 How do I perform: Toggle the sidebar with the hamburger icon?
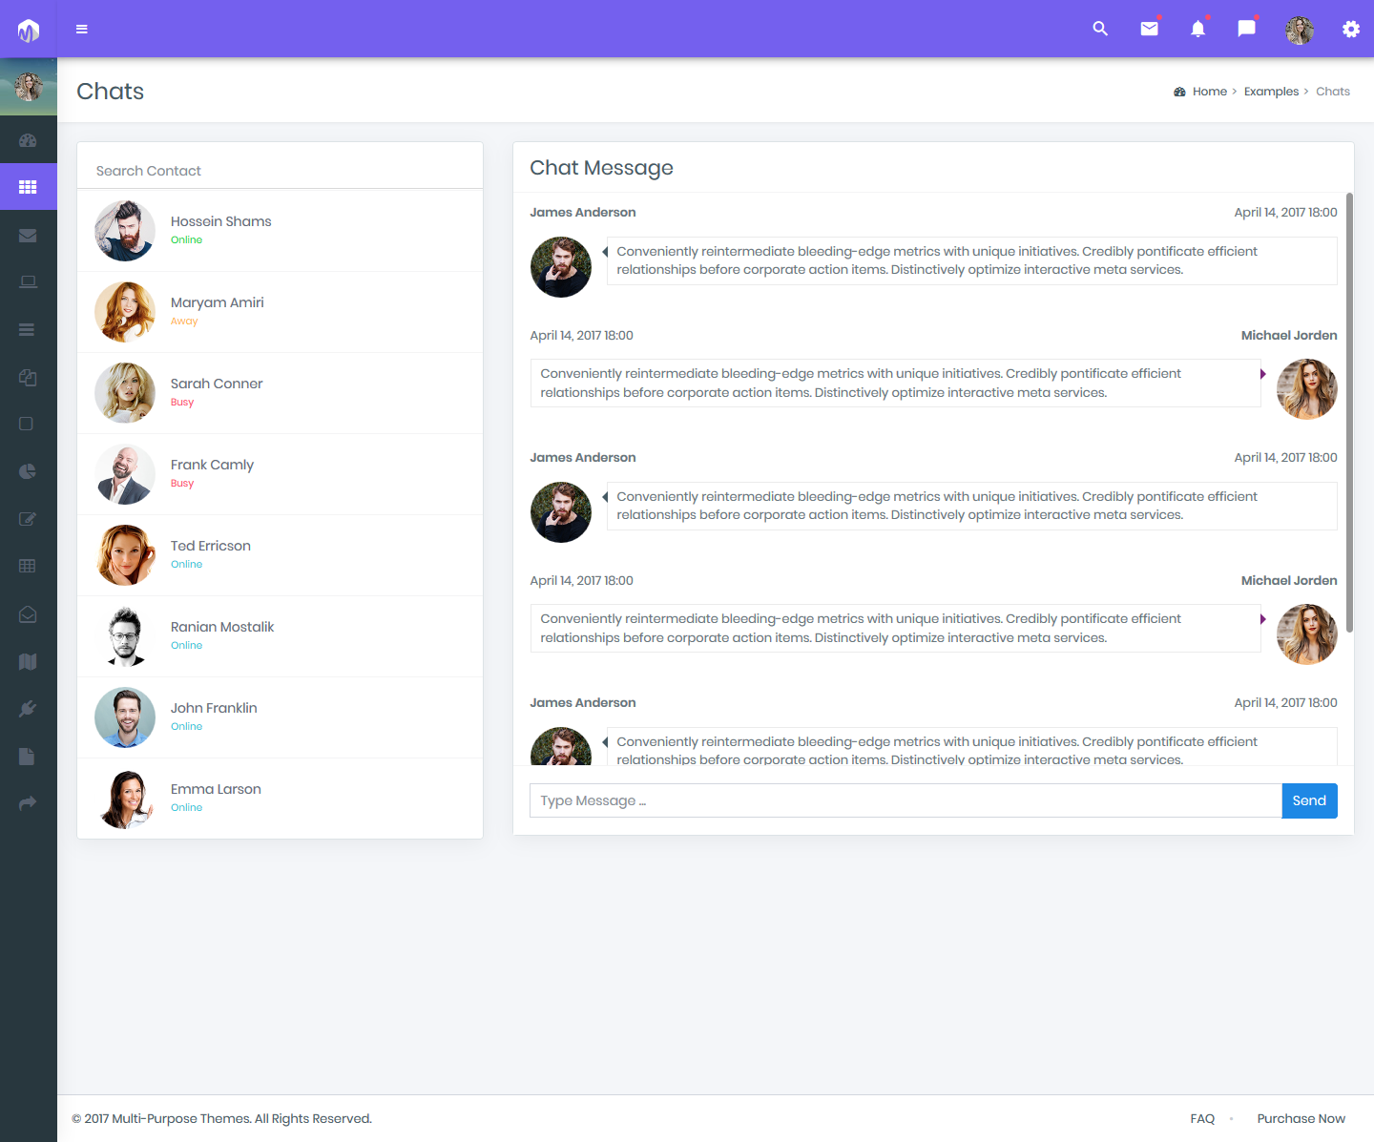(x=82, y=29)
